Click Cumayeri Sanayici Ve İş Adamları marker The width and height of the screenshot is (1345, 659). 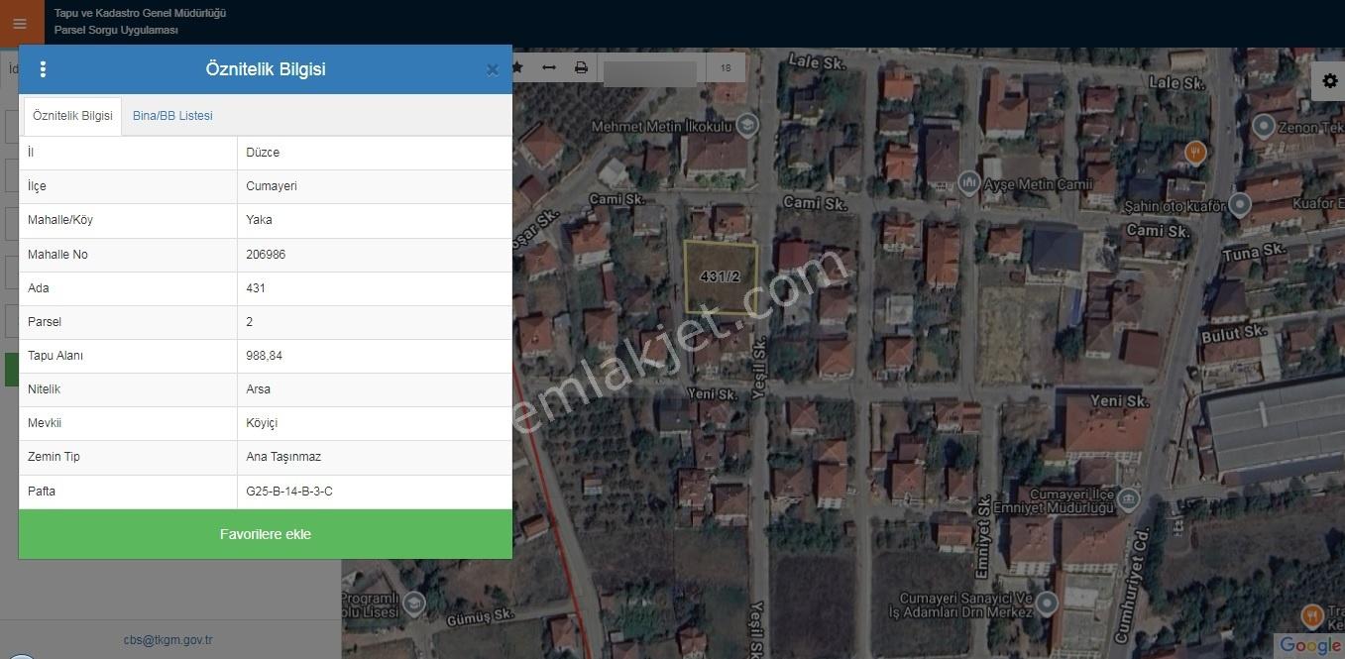(x=1046, y=603)
